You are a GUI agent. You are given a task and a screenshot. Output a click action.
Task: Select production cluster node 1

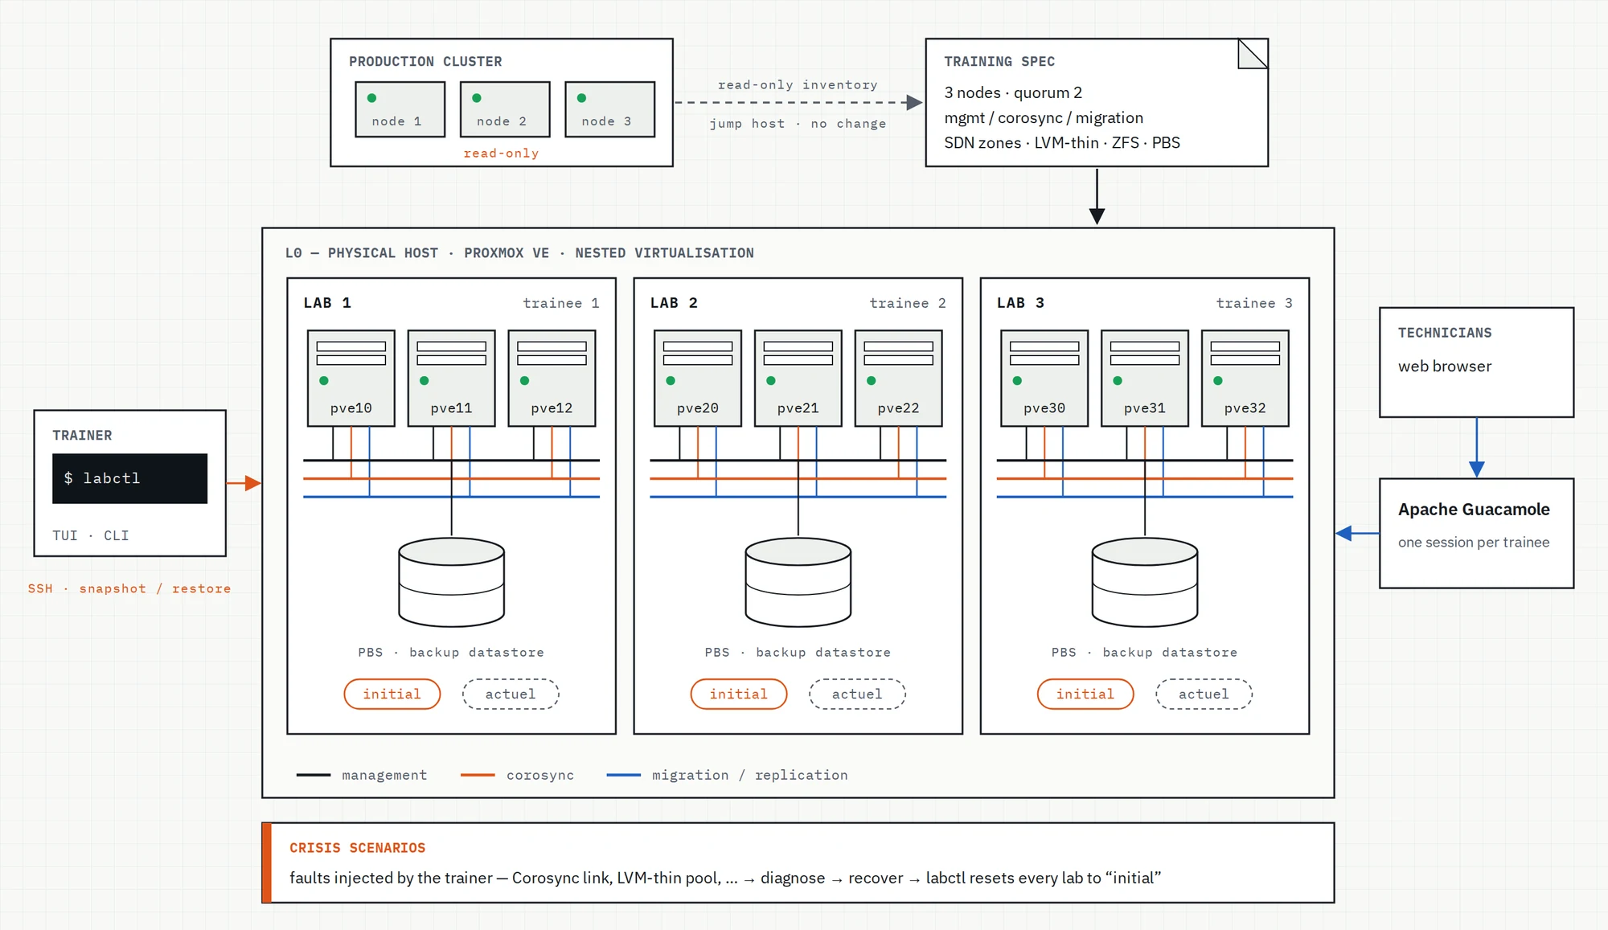coord(400,109)
